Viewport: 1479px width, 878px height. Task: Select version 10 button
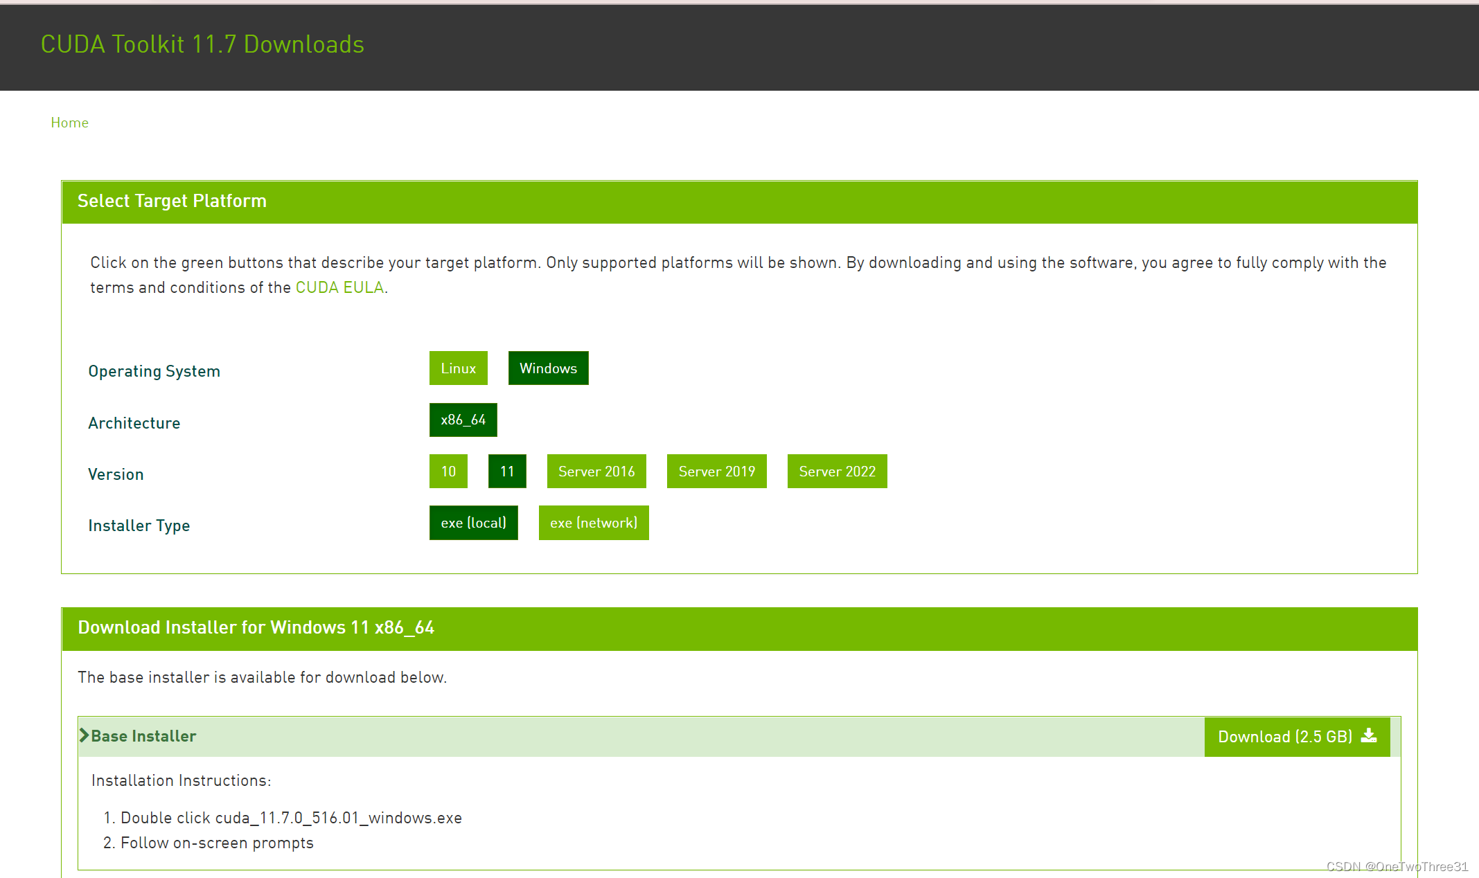point(446,472)
